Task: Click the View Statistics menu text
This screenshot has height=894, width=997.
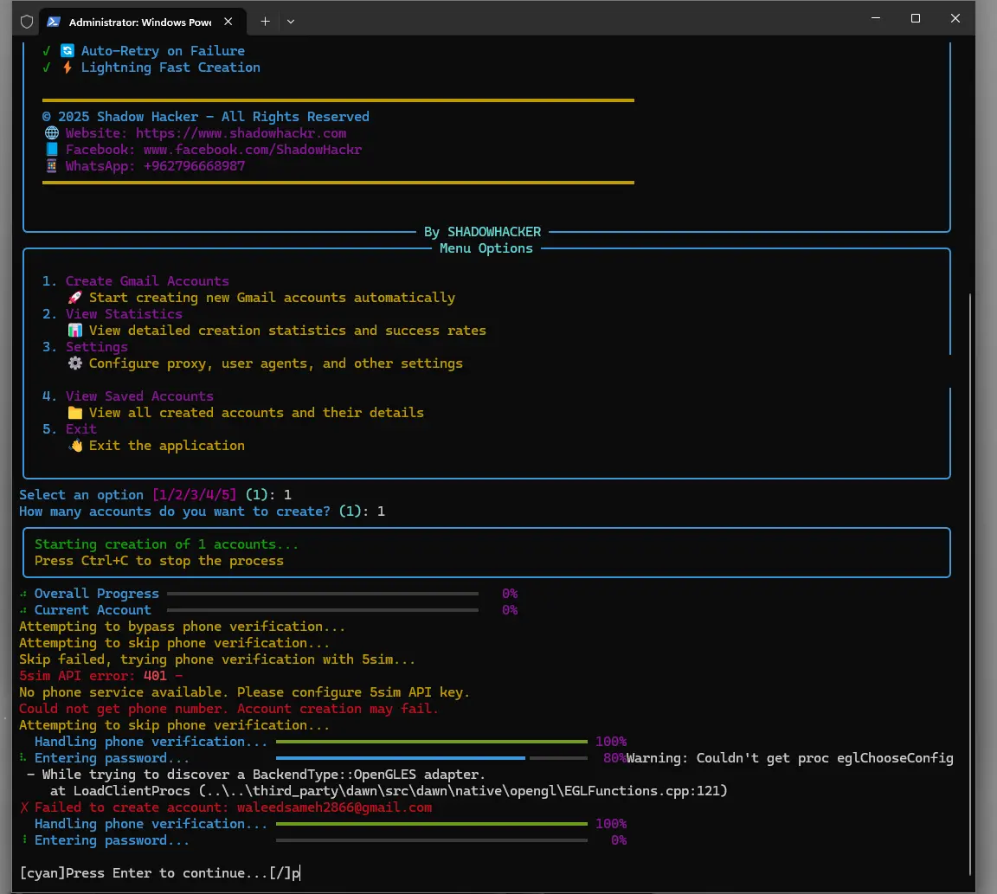Action: point(124,314)
